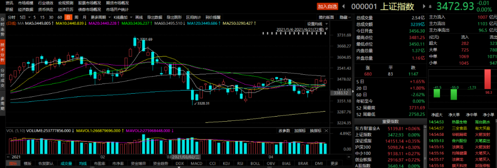Click the 加入自选 button
The image size is (497, 168).
coord(328,6)
